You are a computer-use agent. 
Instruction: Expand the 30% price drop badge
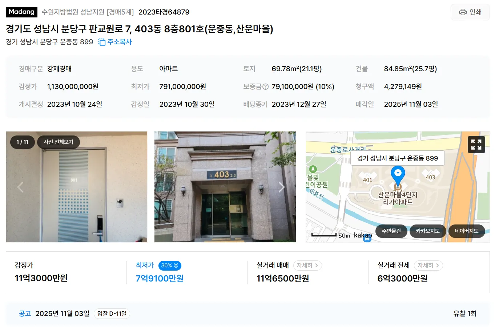[170, 266]
